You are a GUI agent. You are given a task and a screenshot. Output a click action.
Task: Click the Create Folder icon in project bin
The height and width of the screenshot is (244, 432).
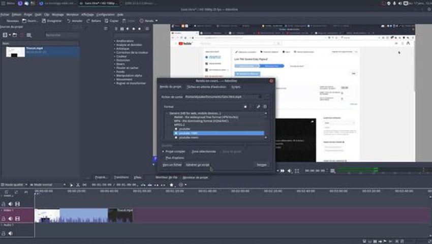click(15, 35)
